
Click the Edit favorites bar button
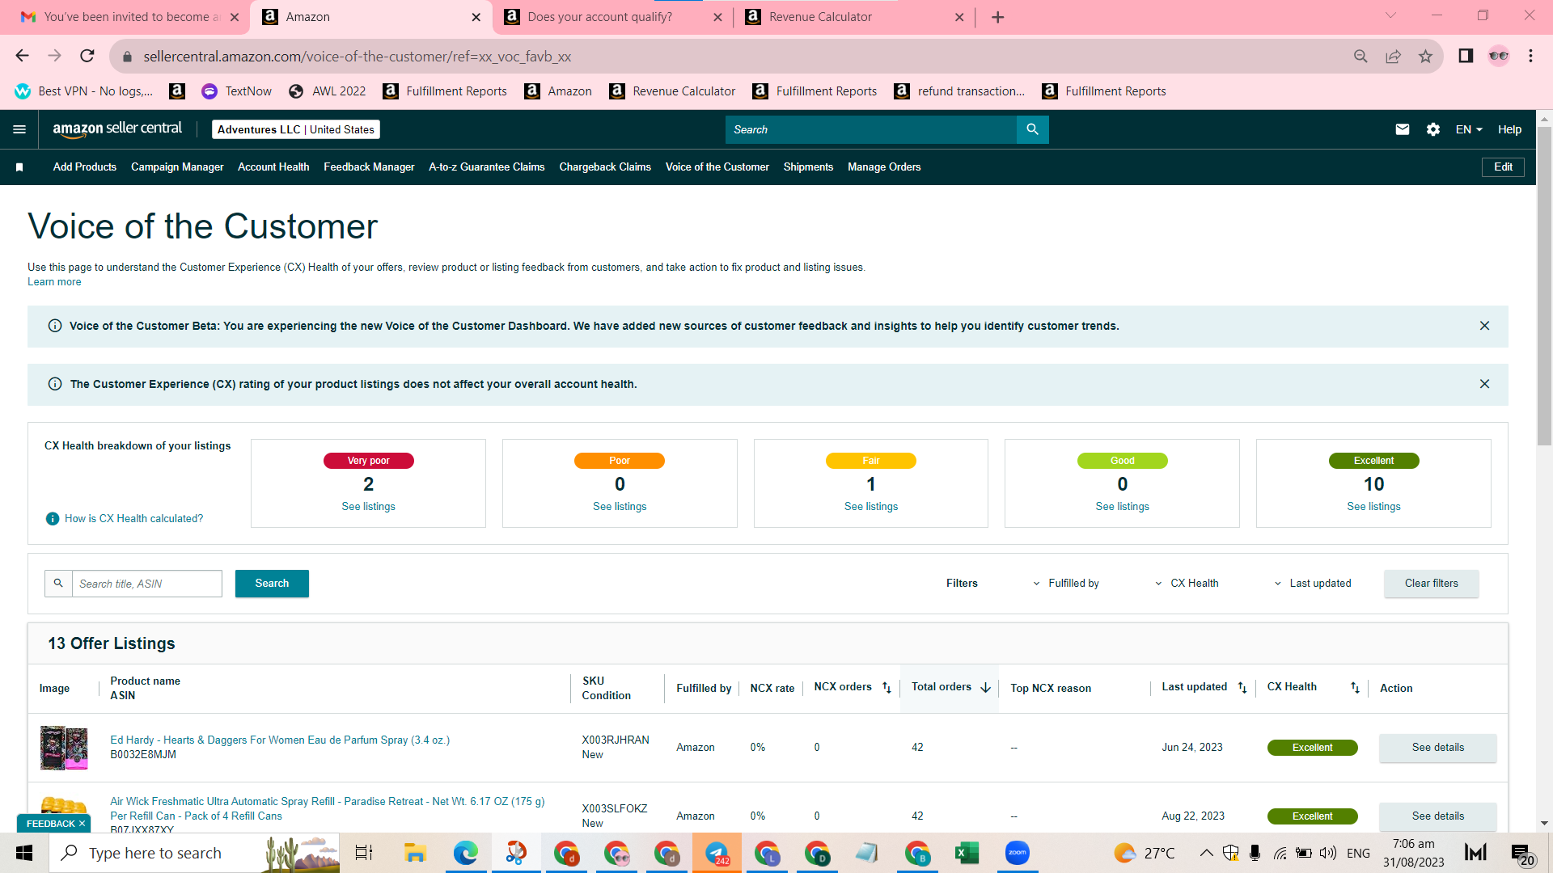(x=1503, y=167)
